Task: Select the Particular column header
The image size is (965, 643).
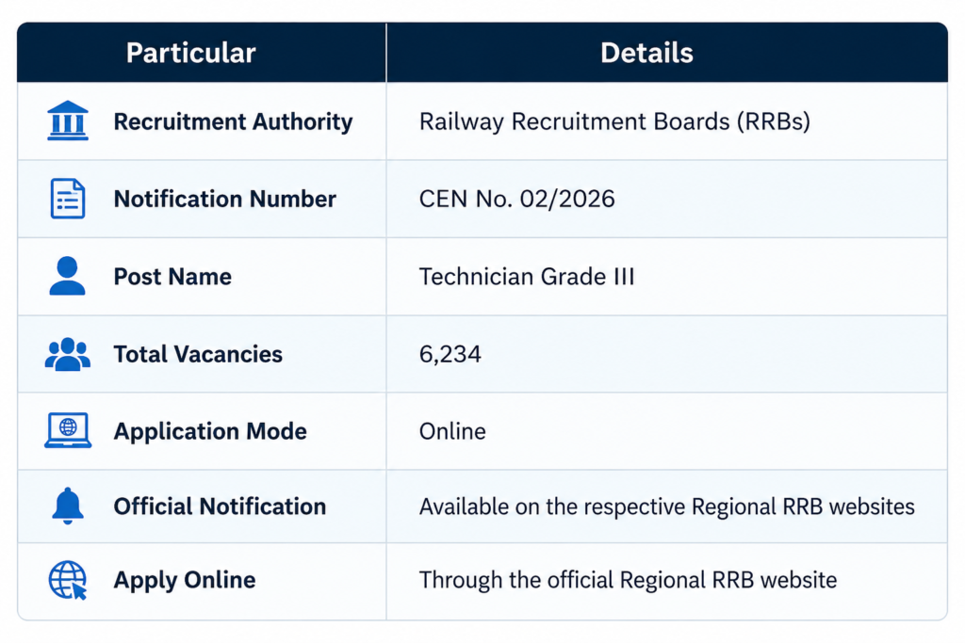Action: (x=190, y=53)
